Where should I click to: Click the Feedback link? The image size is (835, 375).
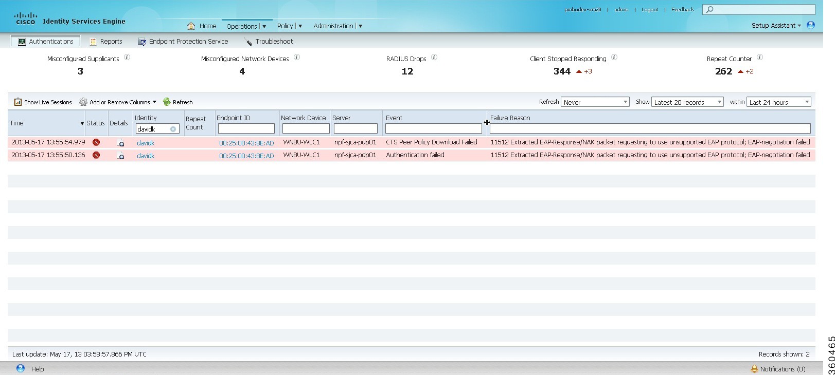tap(683, 9)
